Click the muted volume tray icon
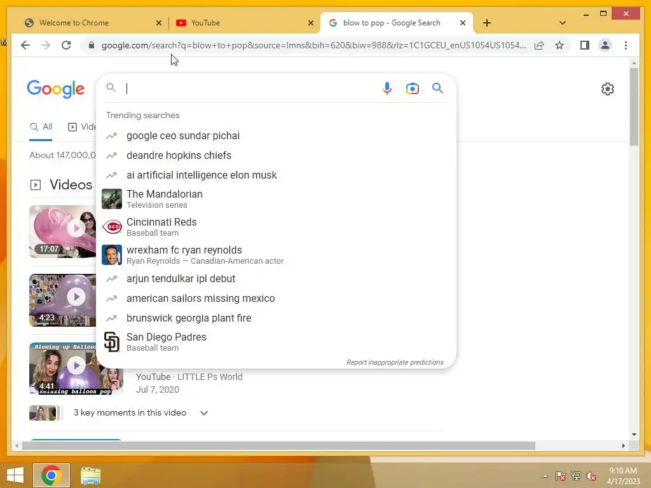 pos(591,476)
